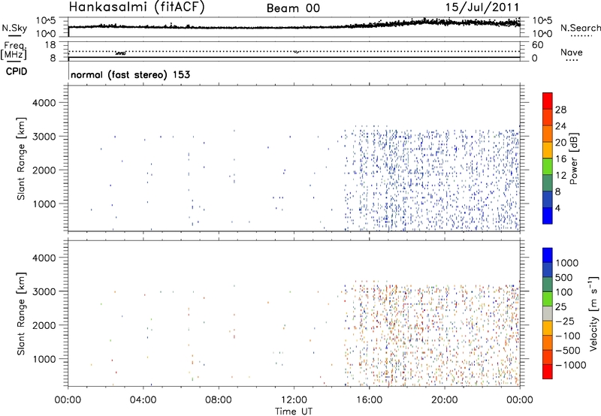Click the 16:00 time tick label
The width and height of the screenshot is (601, 416).
(369, 400)
